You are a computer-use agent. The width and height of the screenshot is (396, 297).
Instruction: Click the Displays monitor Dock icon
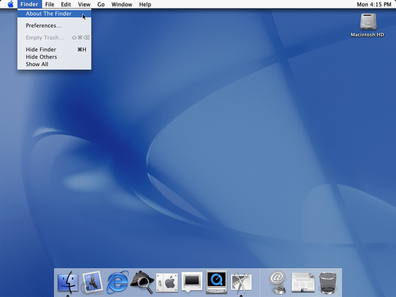click(x=192, y=282)
